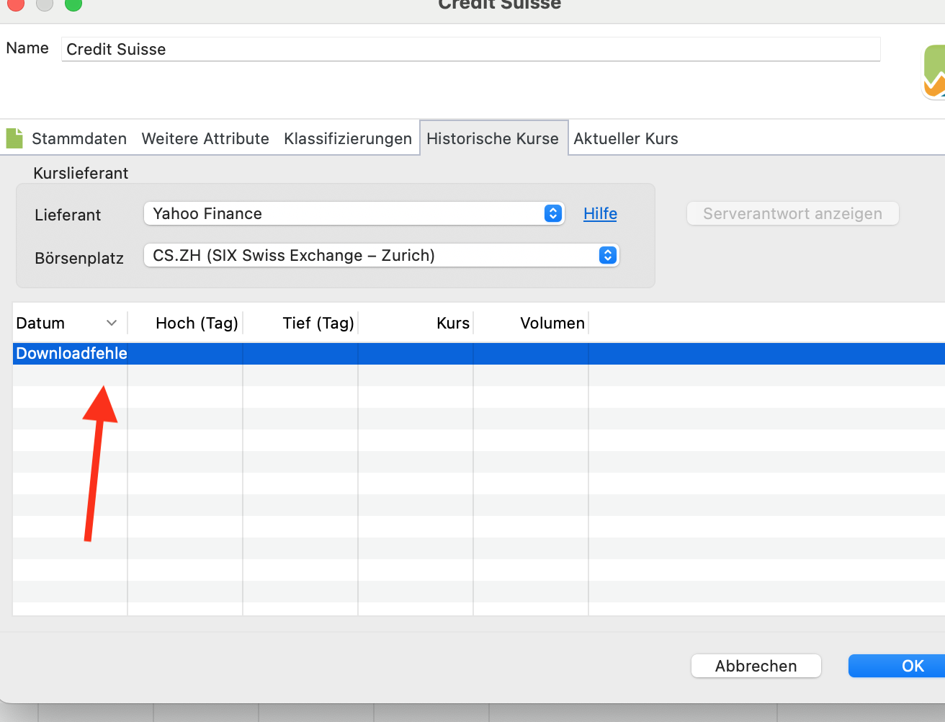This screenshot has height=722, width=945.
Task: Click the Abbrechen button
Action: [x=756, y=666]
